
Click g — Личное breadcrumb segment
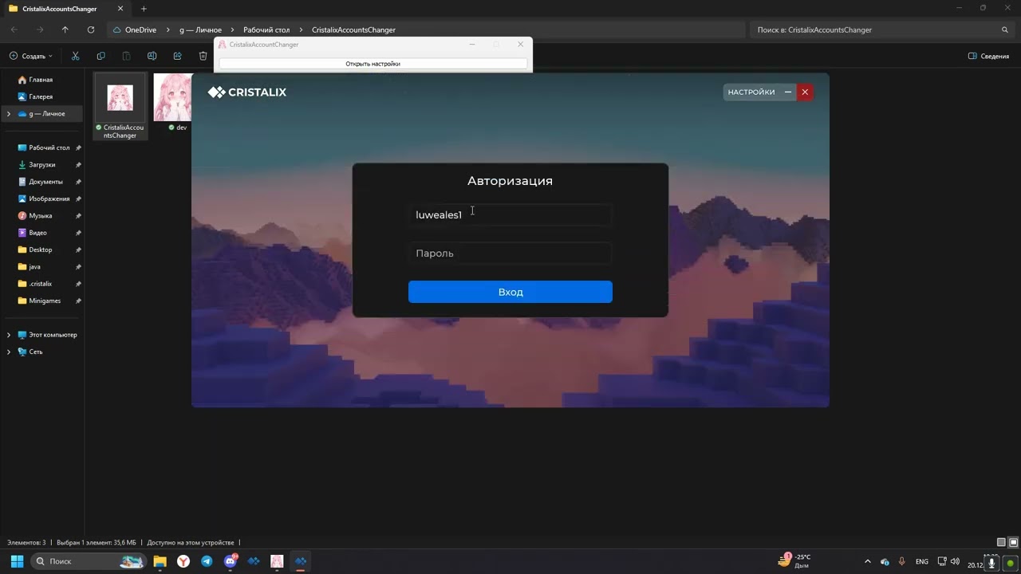[x=200, y=29]
